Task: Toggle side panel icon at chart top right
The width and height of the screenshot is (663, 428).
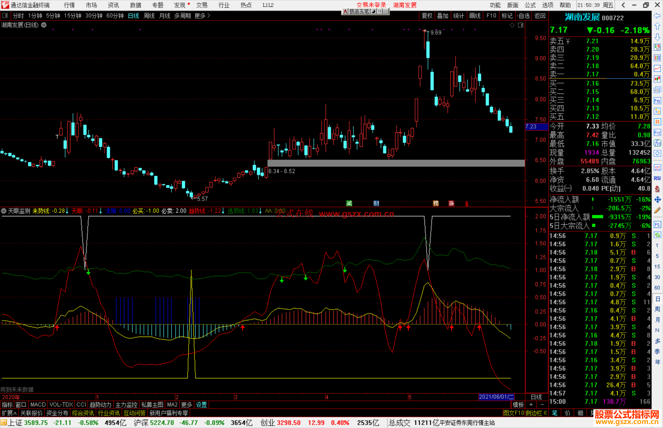Action: coord(521,25)
